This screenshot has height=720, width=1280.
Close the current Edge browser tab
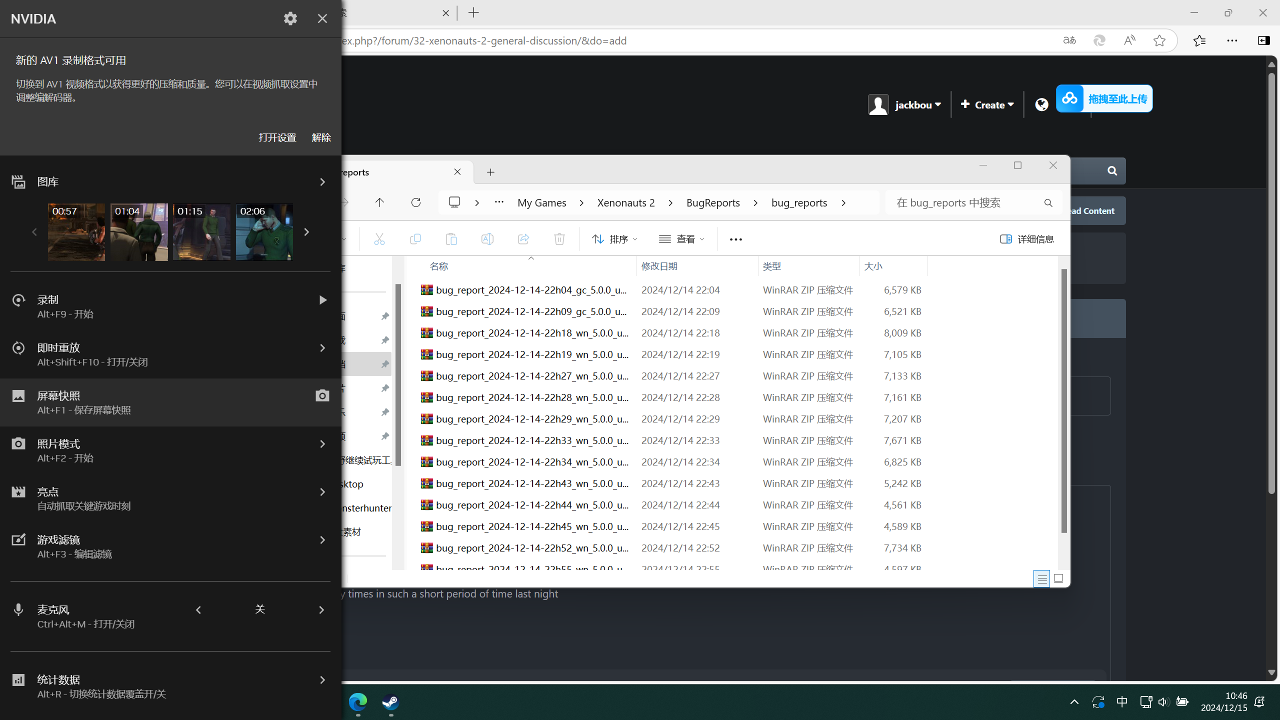446,13
